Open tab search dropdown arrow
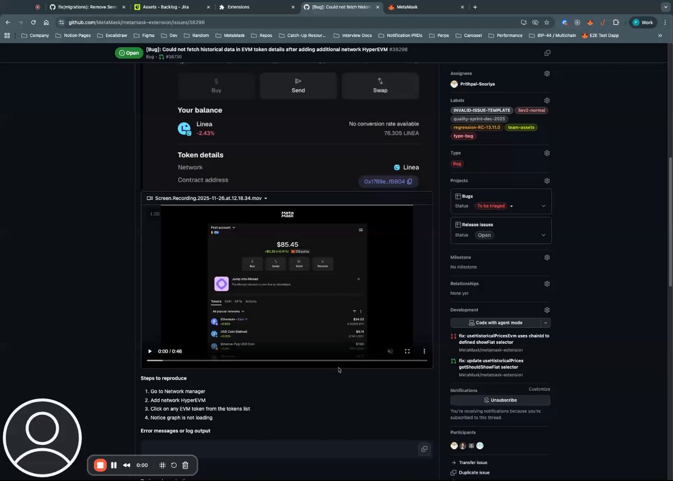This screenshot has height=481, width=673. (x=666, y=7)
